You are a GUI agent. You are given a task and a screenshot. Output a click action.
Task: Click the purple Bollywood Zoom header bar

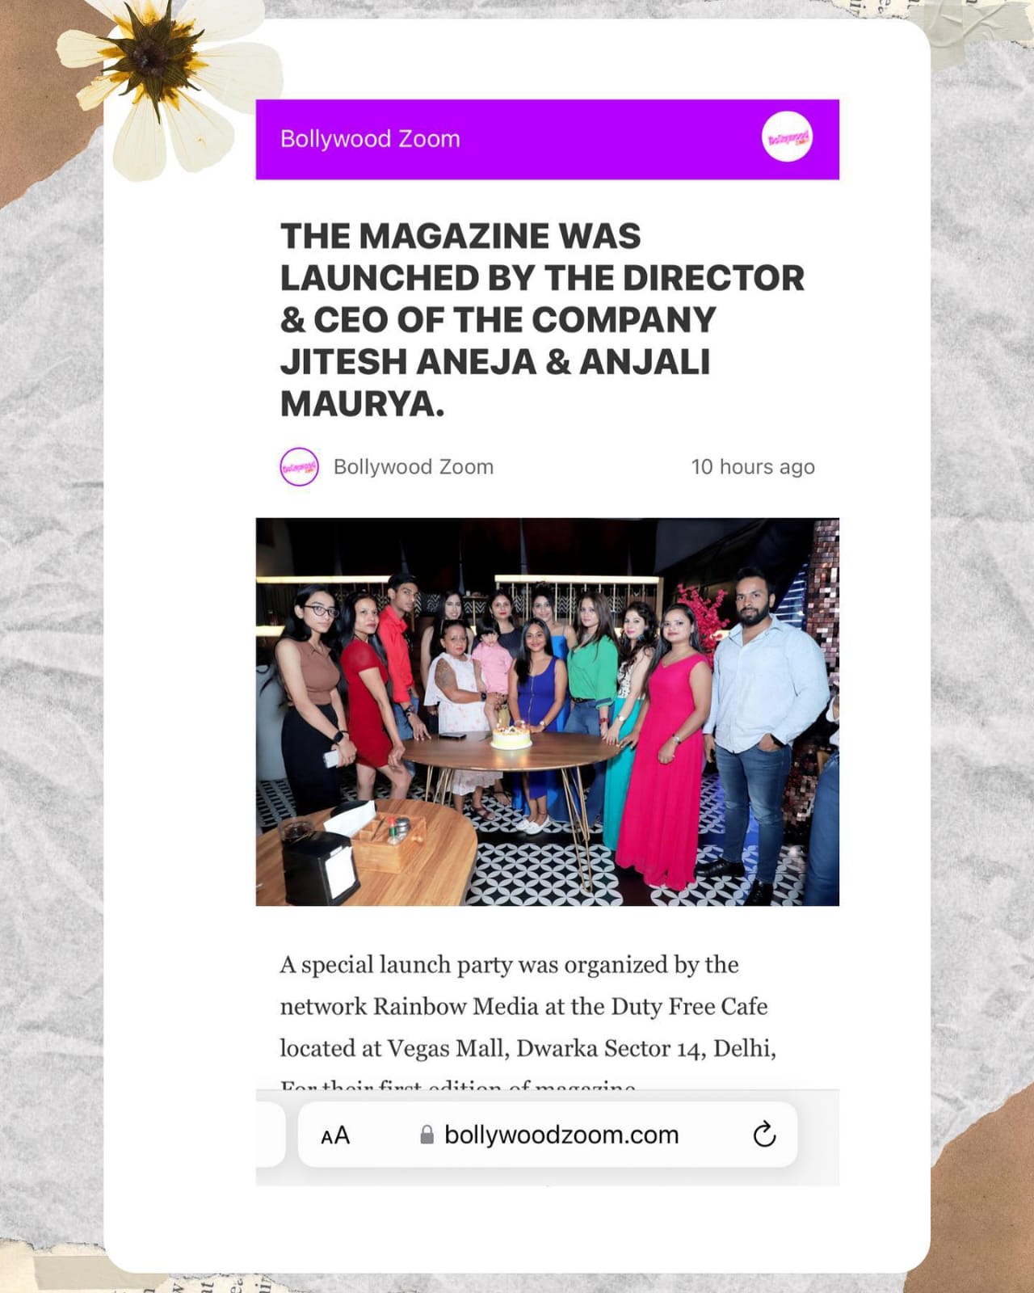548,139
